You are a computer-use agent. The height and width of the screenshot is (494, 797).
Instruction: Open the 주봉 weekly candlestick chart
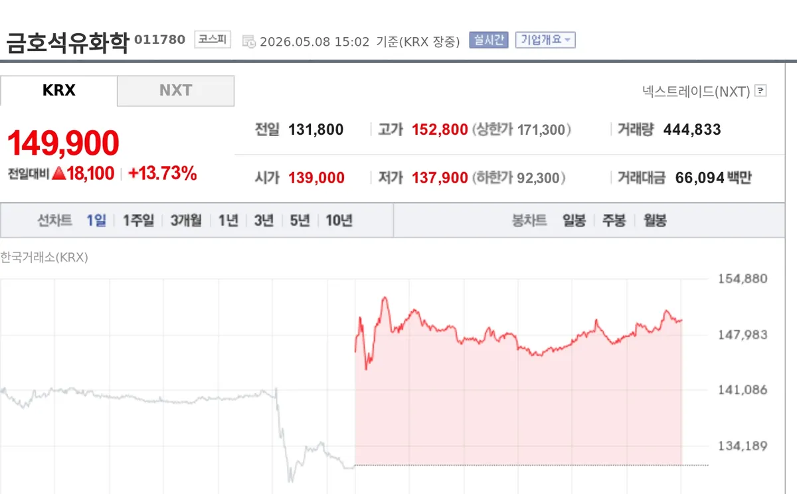(614, 220)
